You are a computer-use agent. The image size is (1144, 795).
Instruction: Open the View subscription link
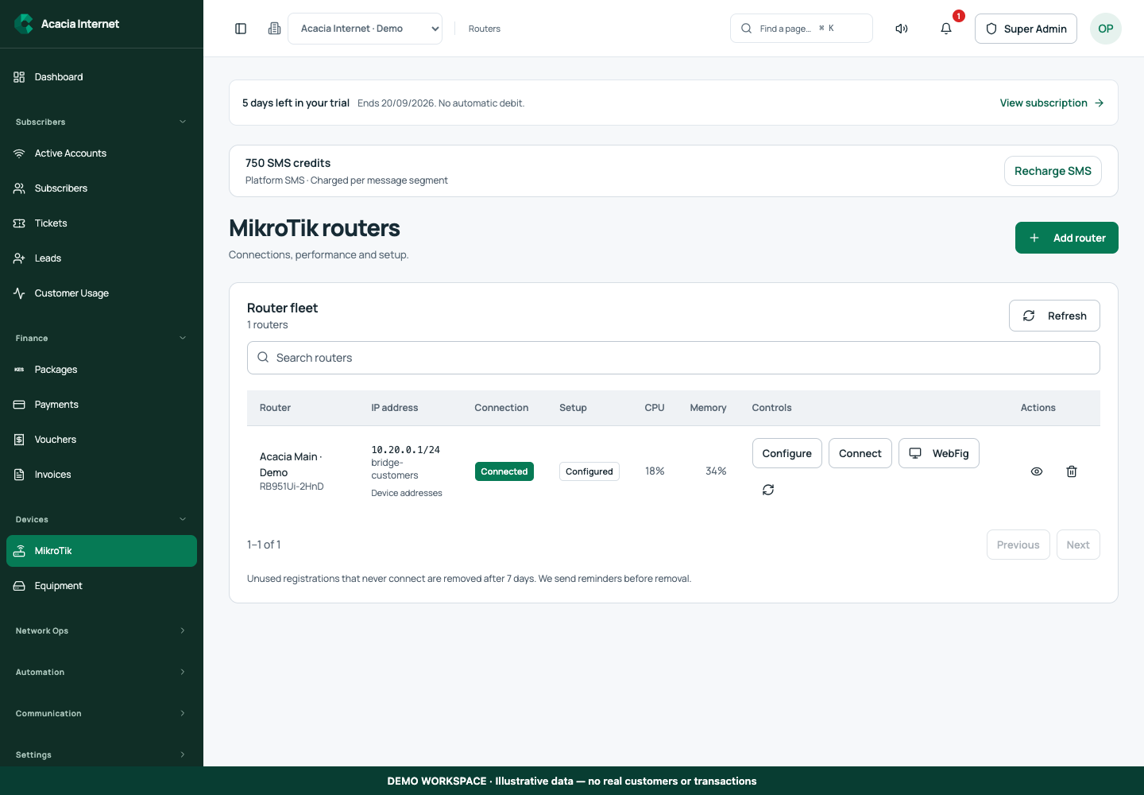click(1052, 103)
